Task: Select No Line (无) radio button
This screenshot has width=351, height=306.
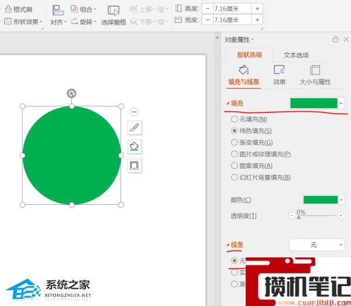Action: point(234,260)
